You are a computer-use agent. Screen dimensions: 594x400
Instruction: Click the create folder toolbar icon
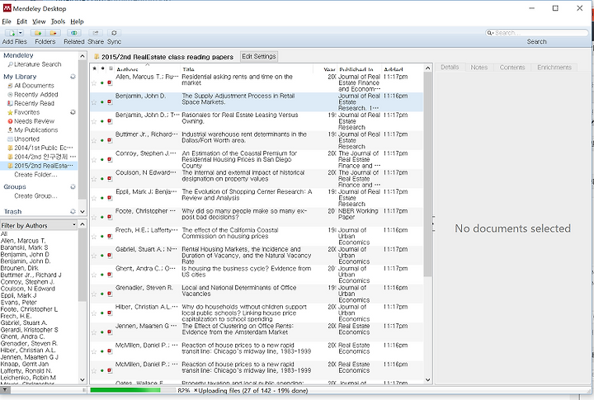point(38,33)
